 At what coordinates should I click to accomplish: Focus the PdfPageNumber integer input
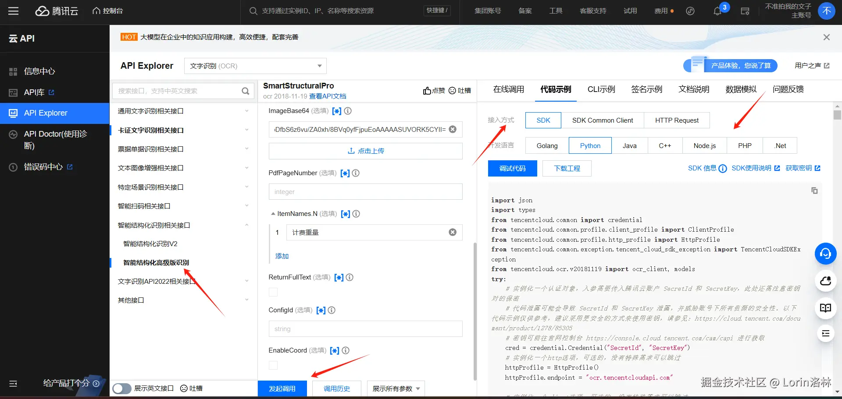[x=365, y=192]
